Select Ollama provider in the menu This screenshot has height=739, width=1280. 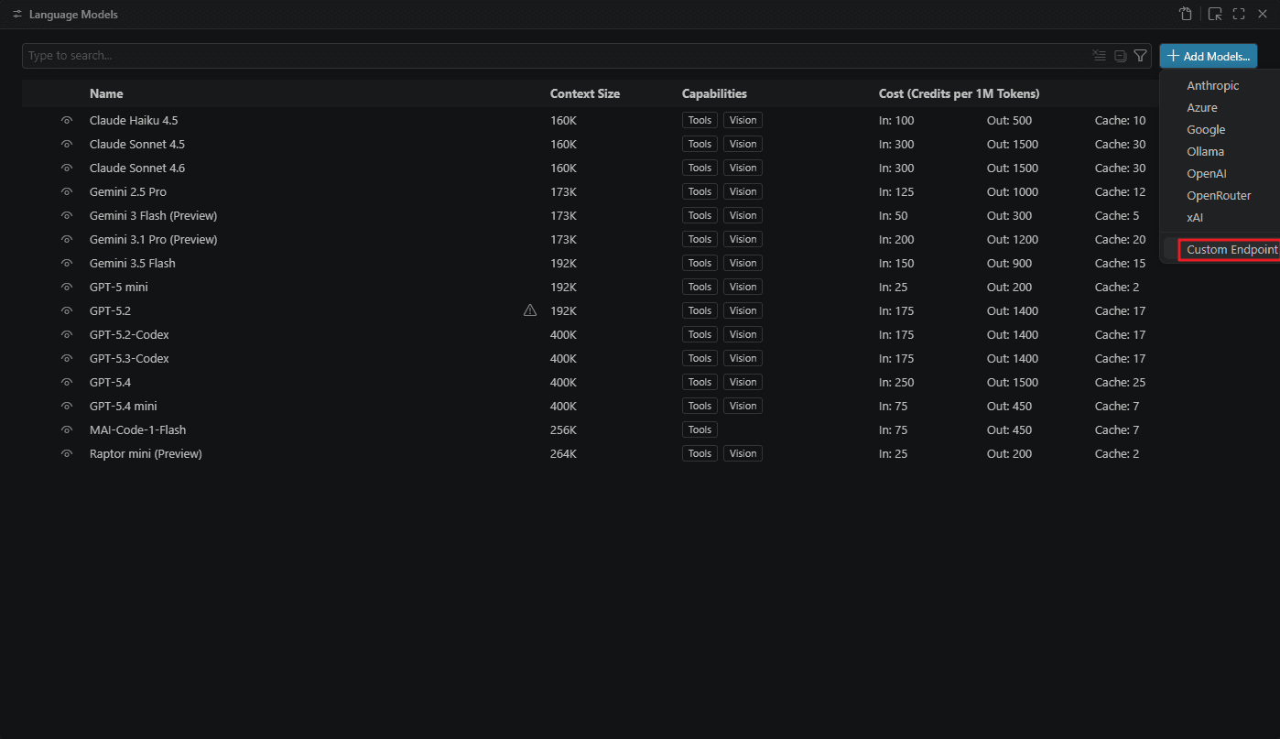(1205, 151)
